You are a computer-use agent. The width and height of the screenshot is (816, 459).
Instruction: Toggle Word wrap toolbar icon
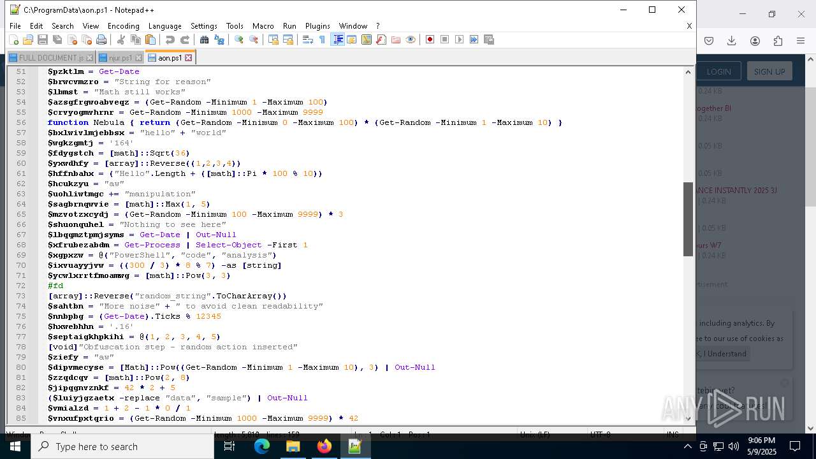307,40
